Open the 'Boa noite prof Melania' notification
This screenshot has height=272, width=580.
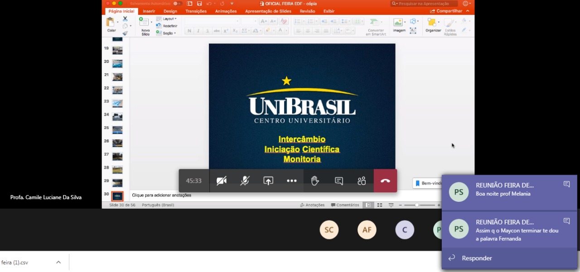coord(509,192)
